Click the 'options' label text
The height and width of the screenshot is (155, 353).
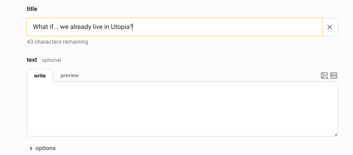tap(46, 148)
